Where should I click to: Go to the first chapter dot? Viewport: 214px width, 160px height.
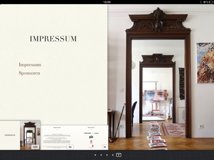click(x=95, y=155)
